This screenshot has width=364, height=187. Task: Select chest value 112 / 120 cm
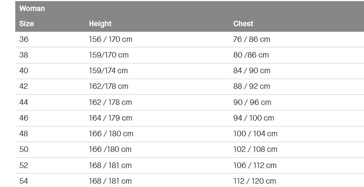tap(255, 181)
